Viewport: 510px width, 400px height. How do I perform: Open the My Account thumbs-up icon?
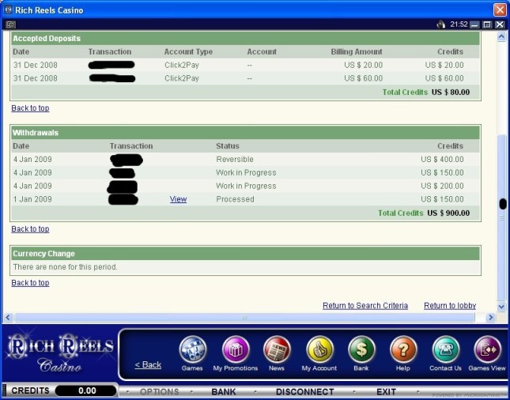click(x=319, y=349)
